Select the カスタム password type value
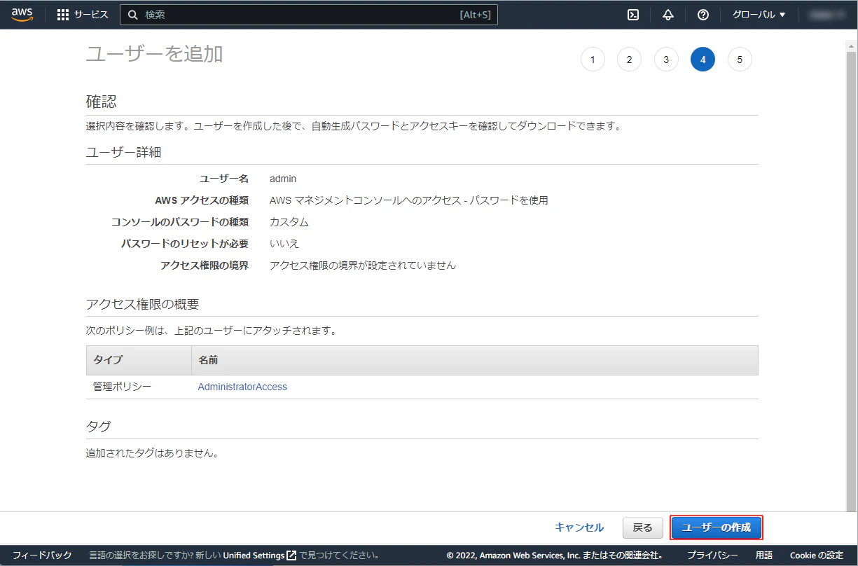The height and width of the screenshot is (566, 858). point(289,222)
